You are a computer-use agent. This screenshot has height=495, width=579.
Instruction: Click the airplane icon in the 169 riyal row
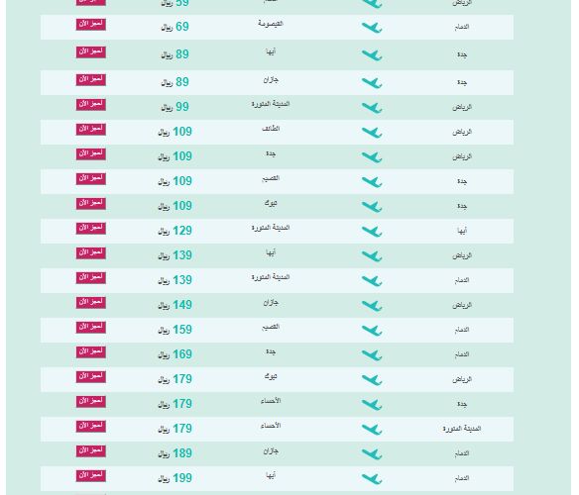coord(372,354)
